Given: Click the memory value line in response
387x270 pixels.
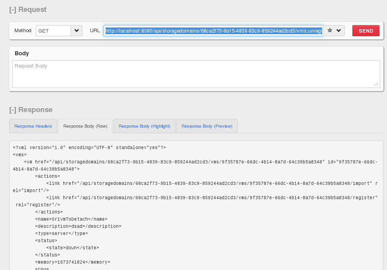Looking at the screenshot, I should click(72, 262).
